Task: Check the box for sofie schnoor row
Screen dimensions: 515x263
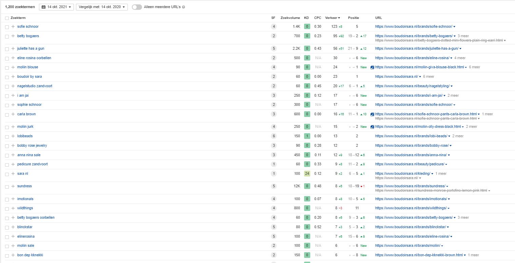Action: 7,27
